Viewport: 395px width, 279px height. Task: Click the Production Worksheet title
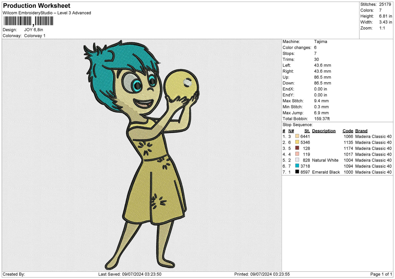click(37, 6)
